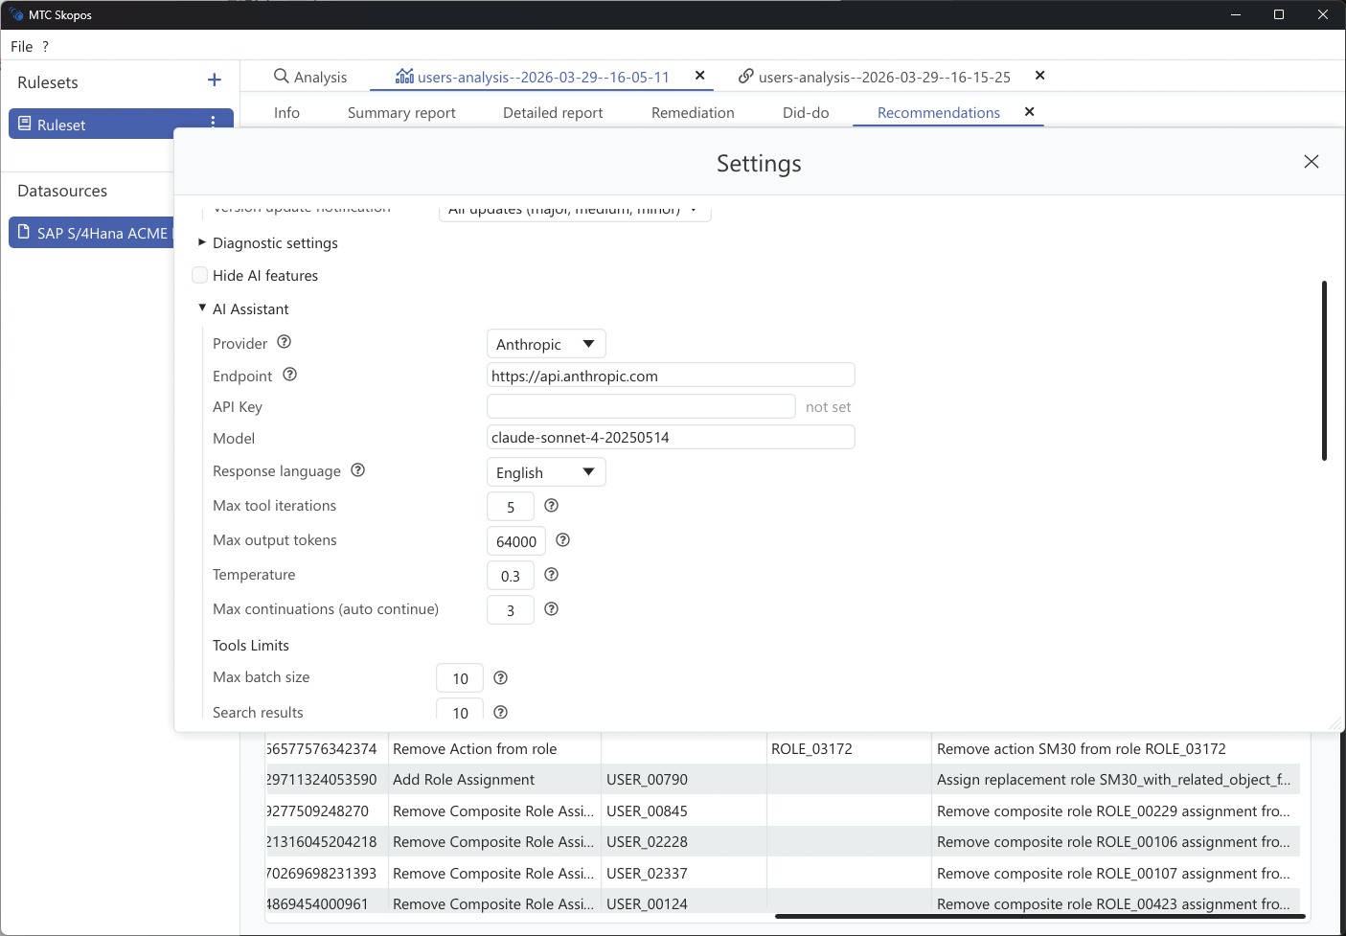The image size is (1346, 936).
Task: Open the Ruleset options menu
Action: tap(213, 124)
